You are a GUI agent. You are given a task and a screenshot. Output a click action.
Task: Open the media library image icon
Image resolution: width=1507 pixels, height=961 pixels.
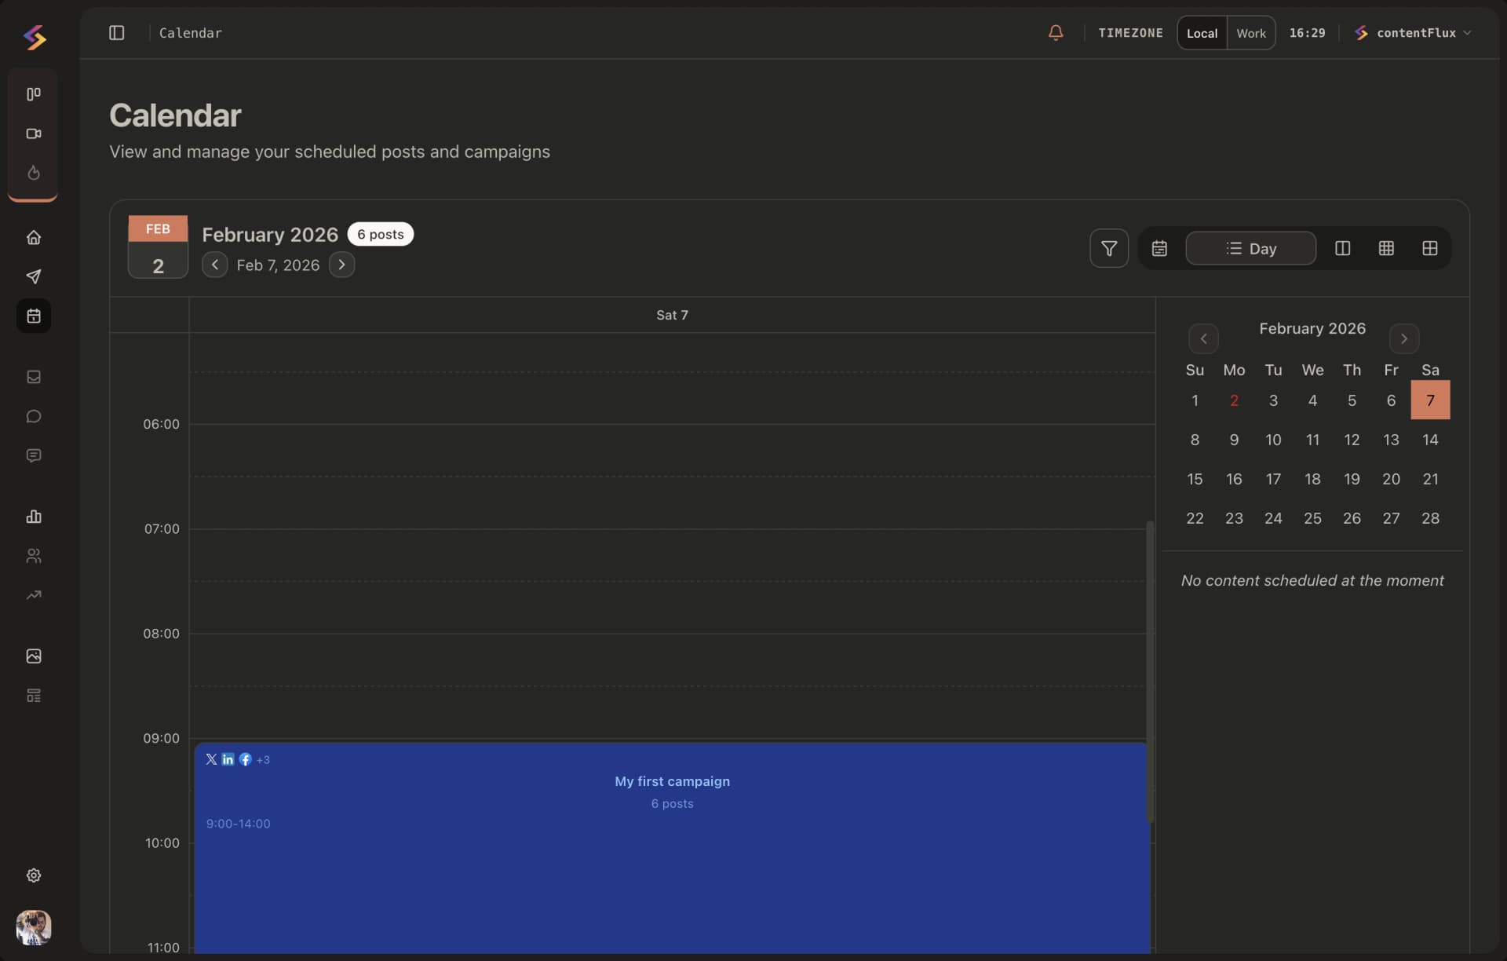click(x=33, y=656)
